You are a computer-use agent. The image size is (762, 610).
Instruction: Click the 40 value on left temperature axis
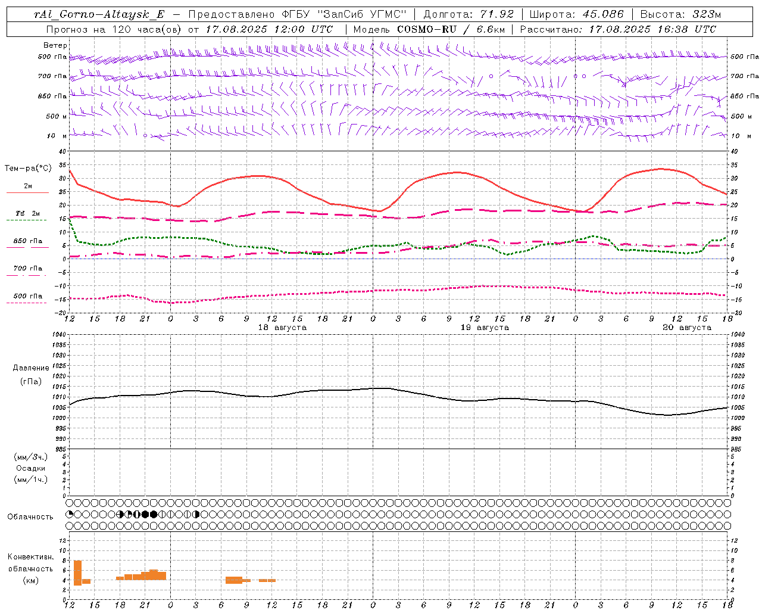[x=61, y=152]
